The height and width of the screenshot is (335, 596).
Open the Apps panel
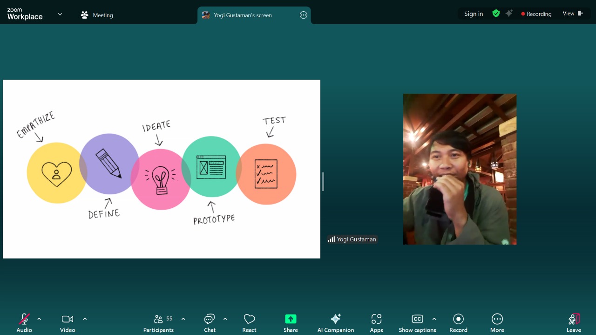click(376, 323)
